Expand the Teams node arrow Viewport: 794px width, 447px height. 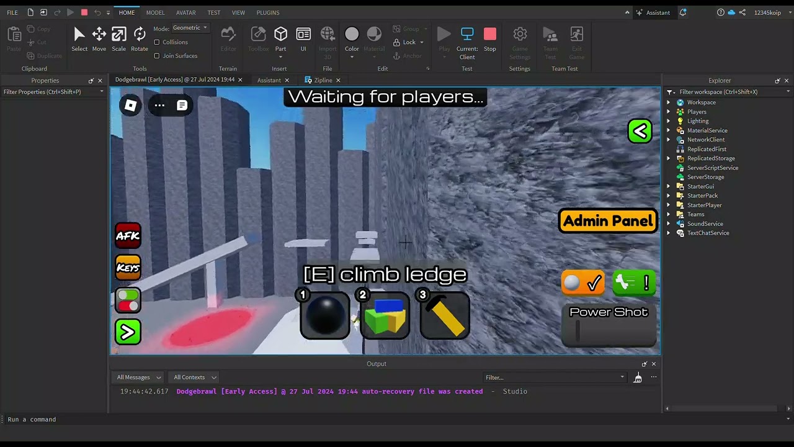coord(669,214)
